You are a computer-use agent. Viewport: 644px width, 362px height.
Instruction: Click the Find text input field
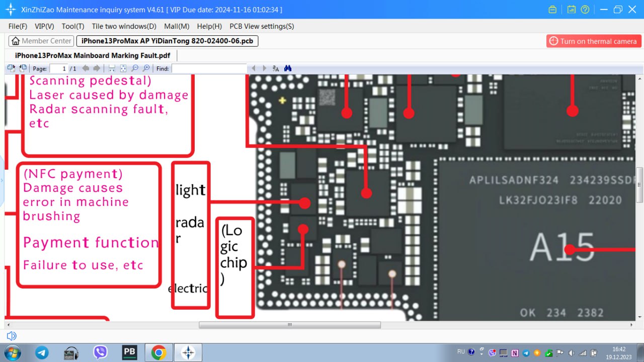coord(209,68)
